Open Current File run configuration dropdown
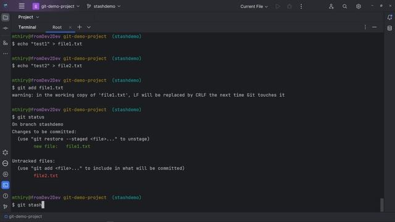 (x=254, y=7)
